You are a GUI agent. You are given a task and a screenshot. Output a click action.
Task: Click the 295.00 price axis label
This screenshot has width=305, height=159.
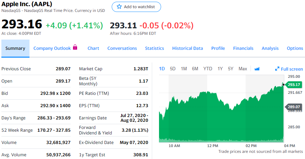tap(294, 76)
